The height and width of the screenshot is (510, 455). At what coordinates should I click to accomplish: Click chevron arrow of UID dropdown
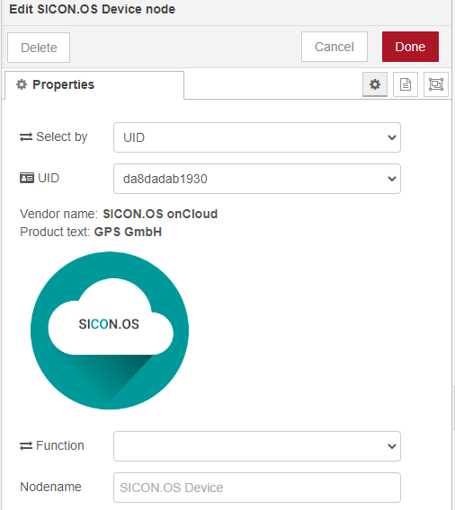click(x=392, y=179)
